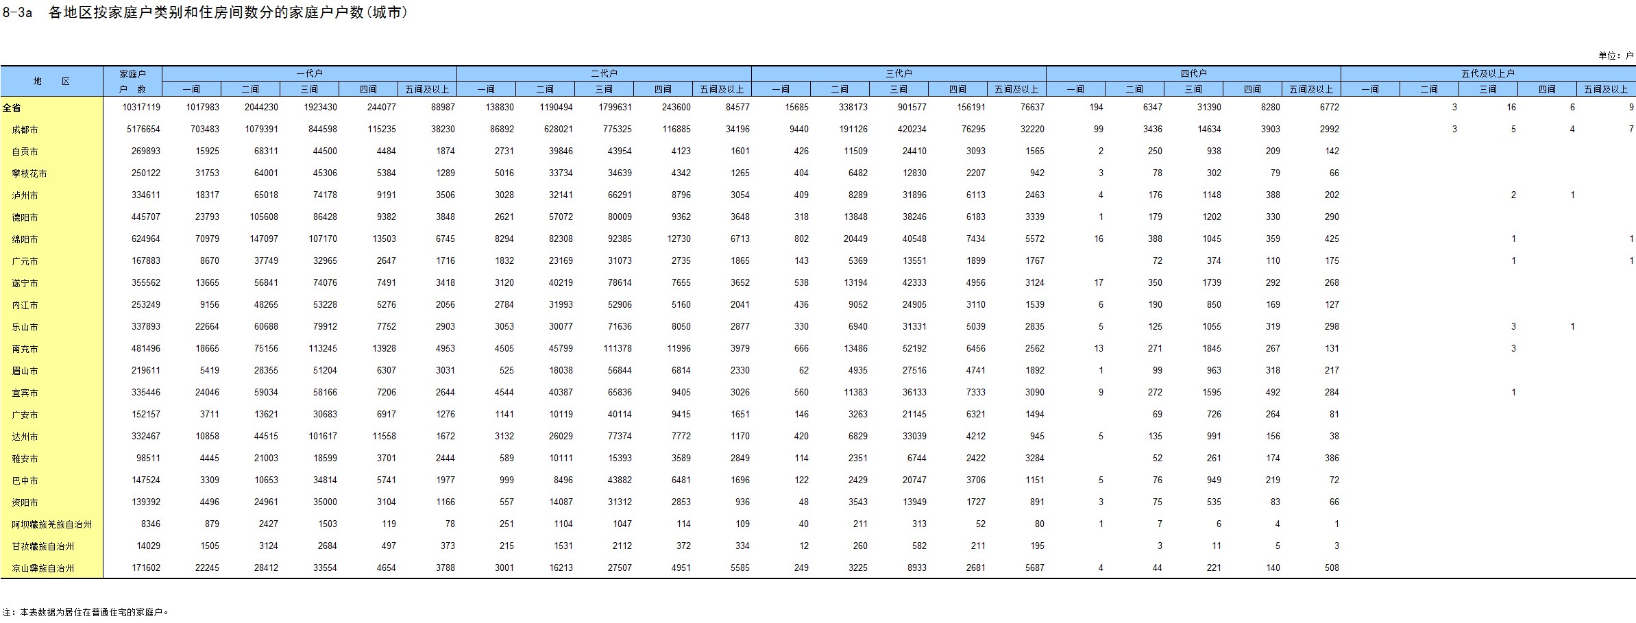The image size is (1636, 623).
Task: Click the 成都市 row label
Action: (25, 130)
